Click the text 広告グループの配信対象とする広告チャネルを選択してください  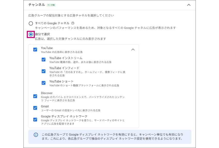pyautogui.click(x=71, y=15)
